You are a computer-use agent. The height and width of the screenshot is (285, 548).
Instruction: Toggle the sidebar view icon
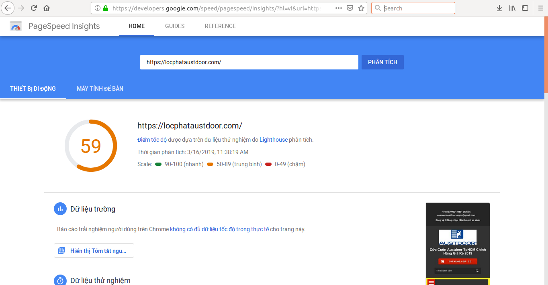tap(525, 8)
